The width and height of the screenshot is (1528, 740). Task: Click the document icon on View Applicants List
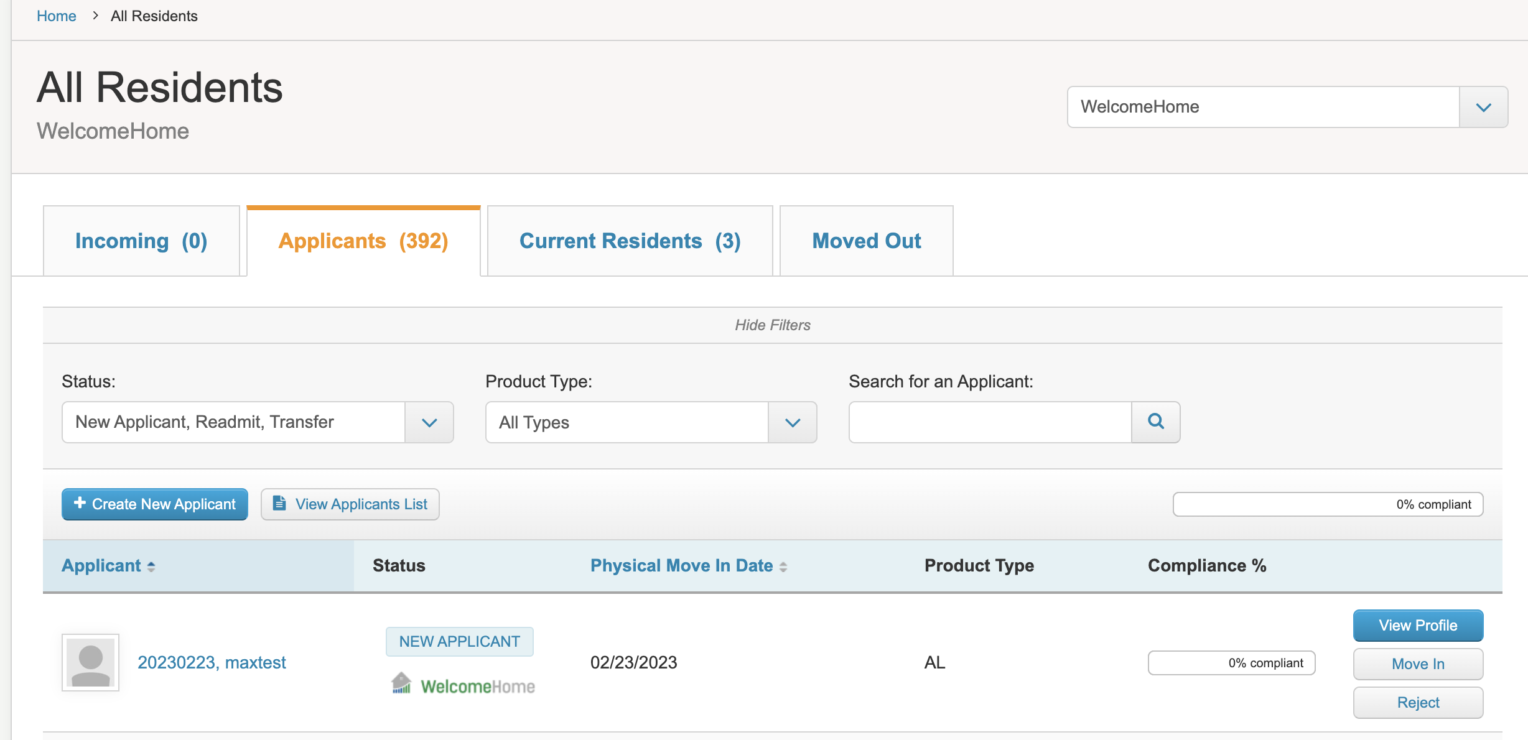pyautogui.click(x=279, y=503)
